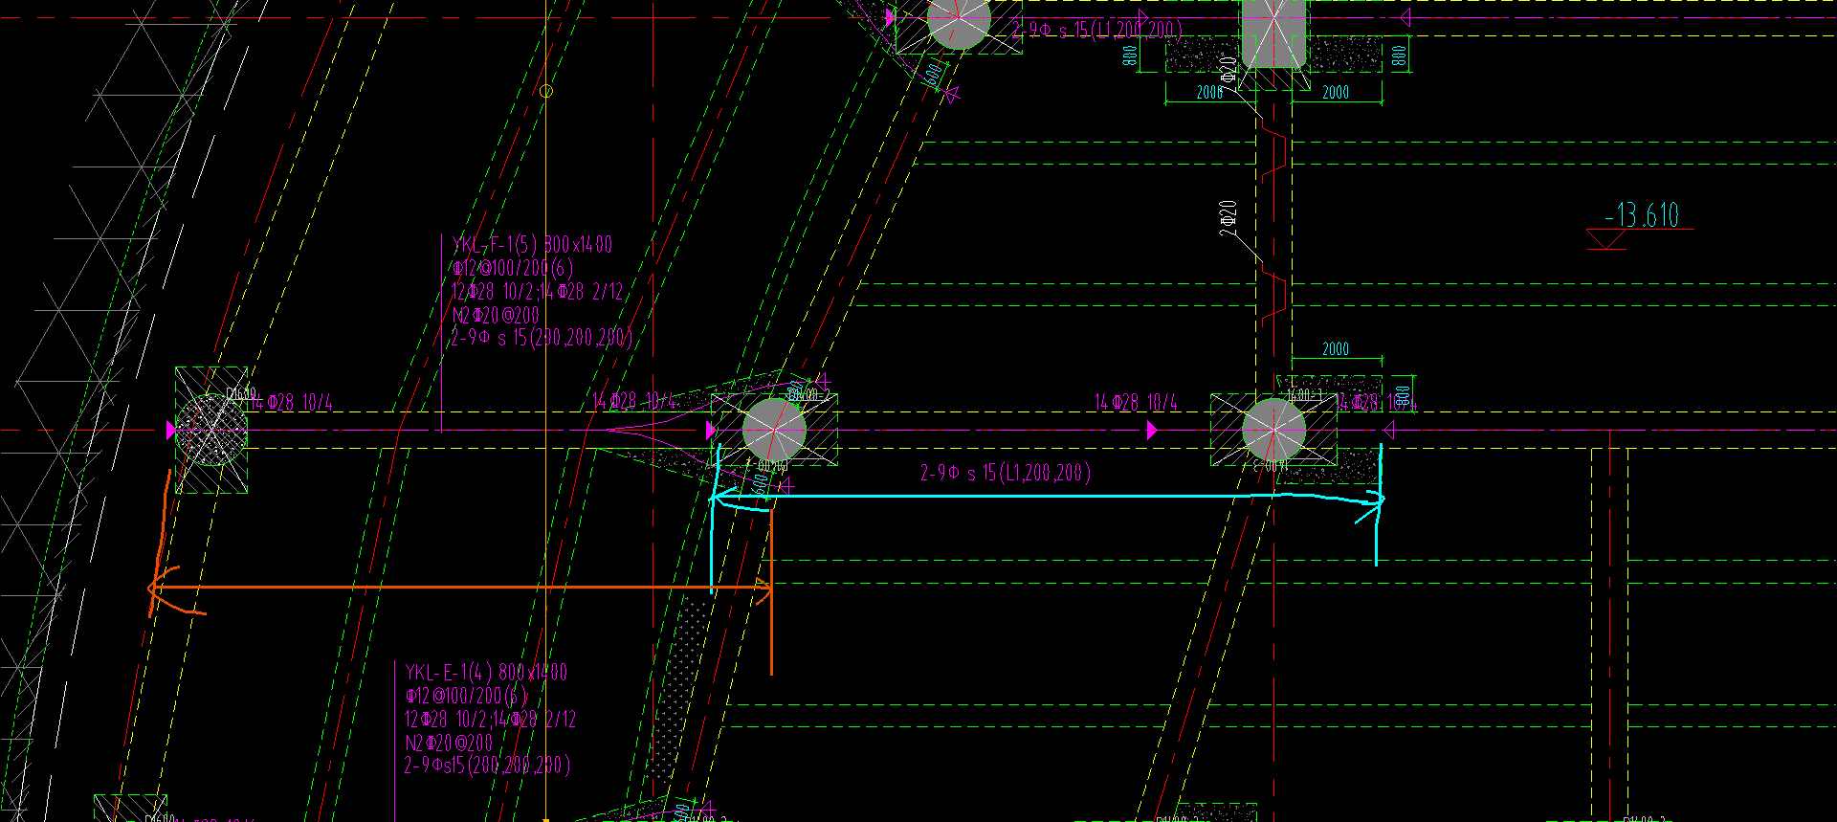Click the hollow magenta triangle right of the rightmost column
Viewport: 1837px width, 822px height.
[x=1389, y=432]
